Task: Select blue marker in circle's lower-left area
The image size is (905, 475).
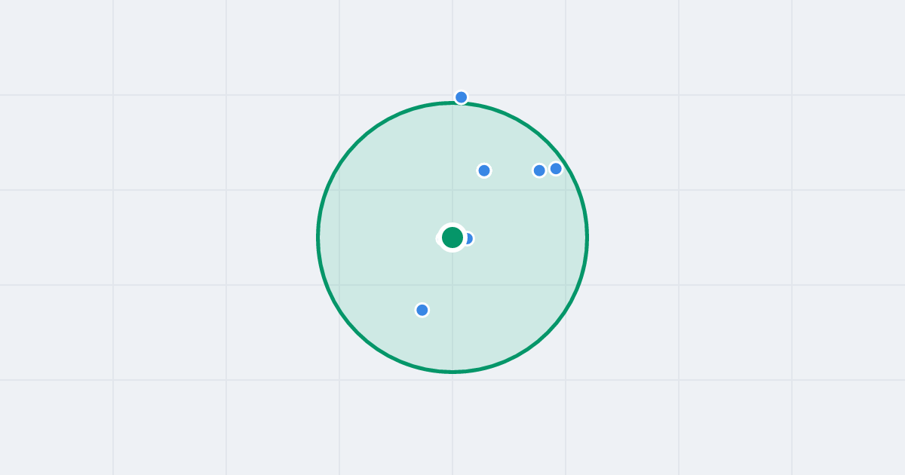Action: 422,310
